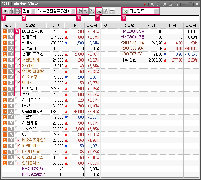Select stock 제일모직
This screenshot has width=201, height=180.
(x=29, y=49)
